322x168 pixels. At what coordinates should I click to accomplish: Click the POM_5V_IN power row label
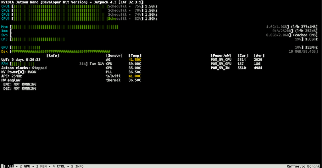[220, 68]
